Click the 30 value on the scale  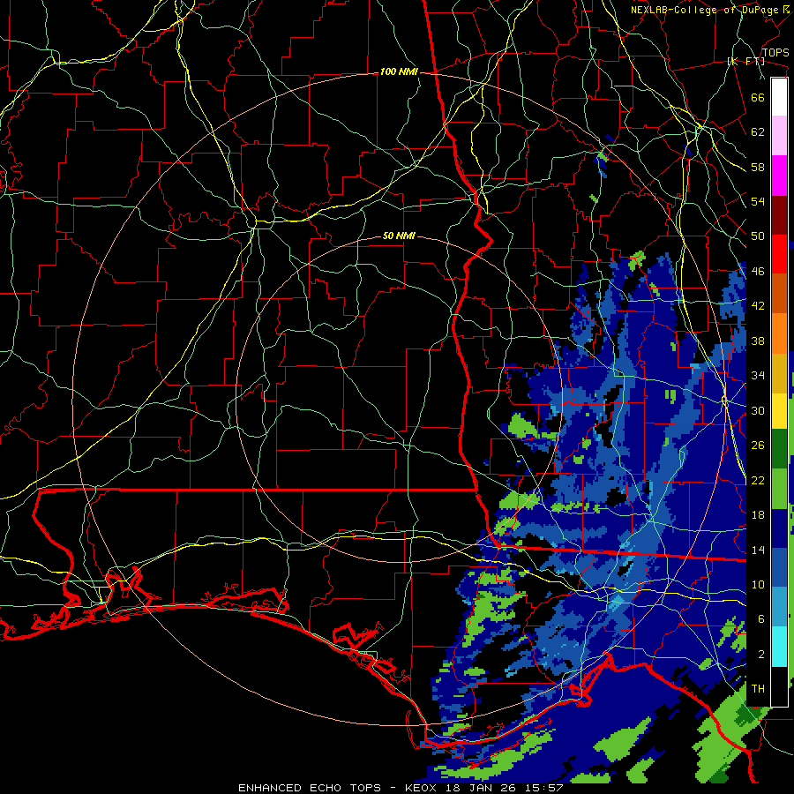(x=758, y=410)
